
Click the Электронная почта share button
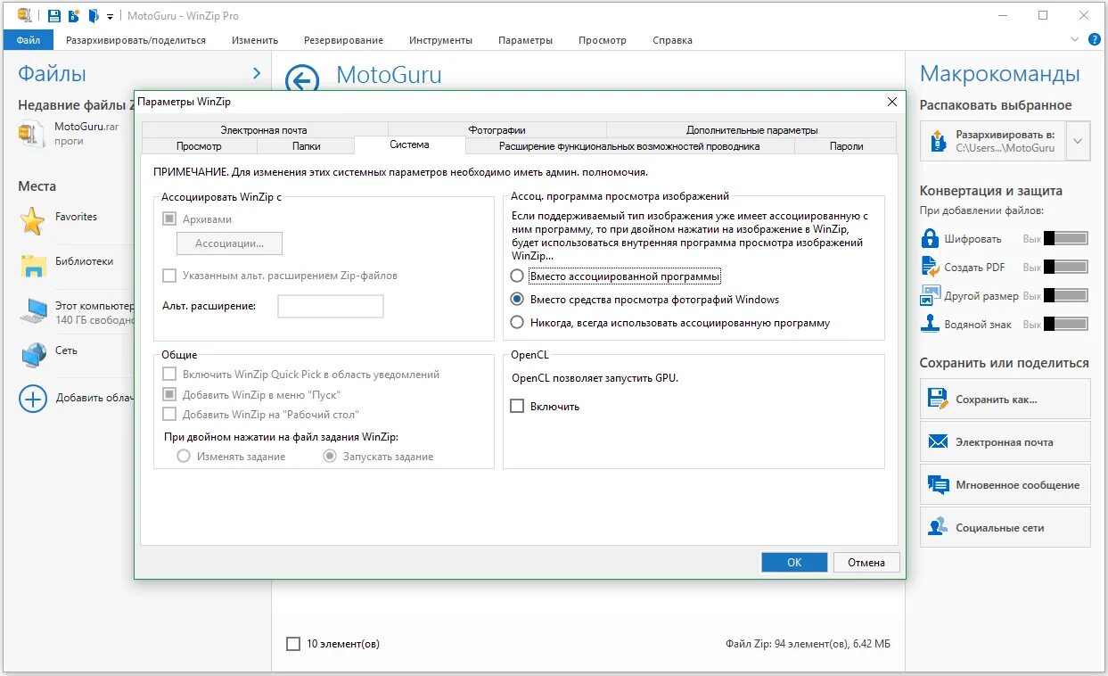(x=1005, y=441)
